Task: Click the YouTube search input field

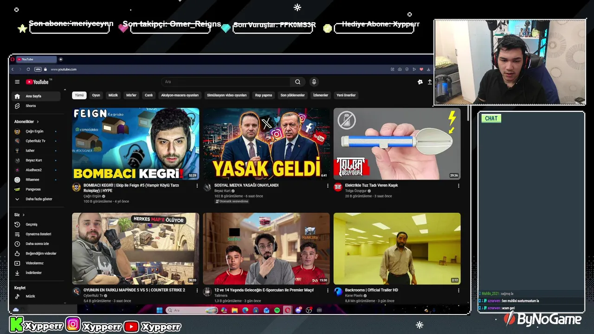Action: (226, 82)
